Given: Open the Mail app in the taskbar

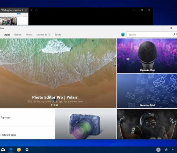Looking at the screenshot, I should click(3, 150).
